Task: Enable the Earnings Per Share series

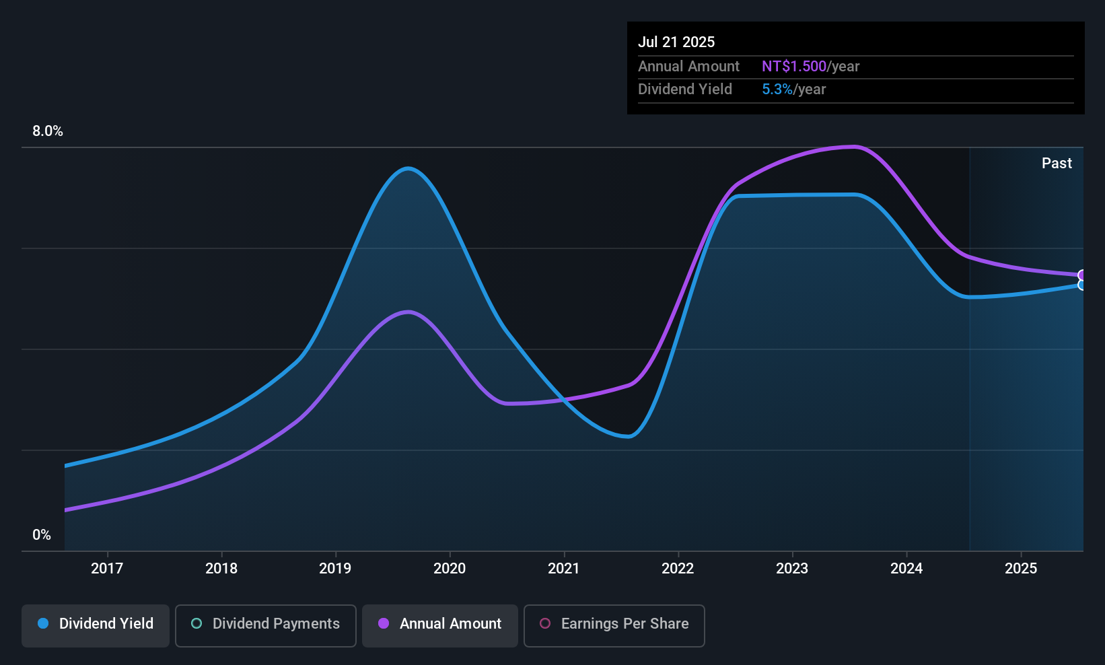Action: 614,624
